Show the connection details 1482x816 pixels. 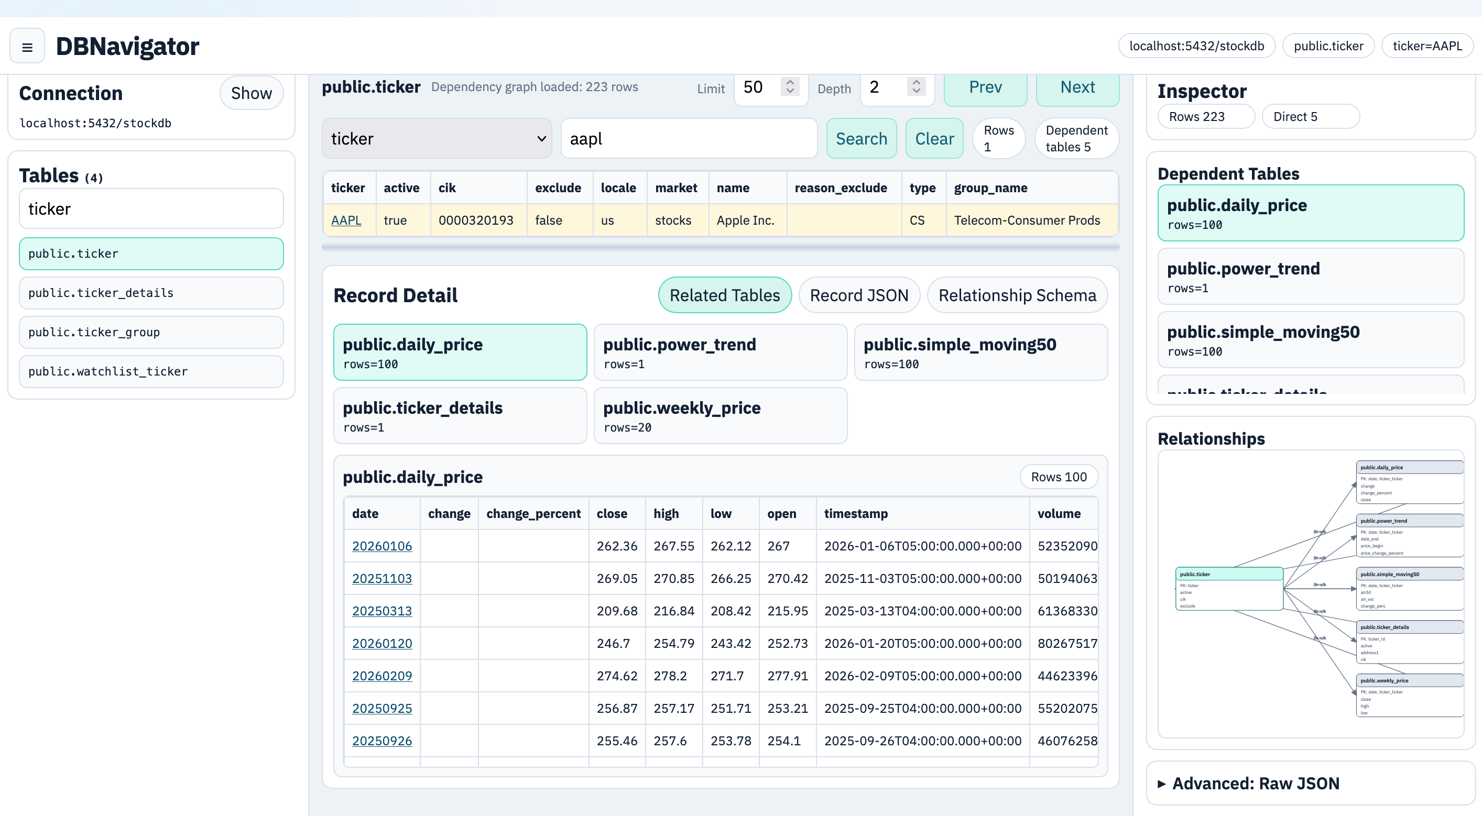point(252,93)
